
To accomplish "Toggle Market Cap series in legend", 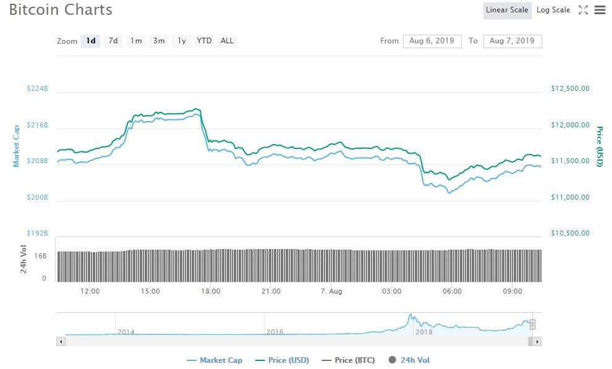I will point(215,360).
